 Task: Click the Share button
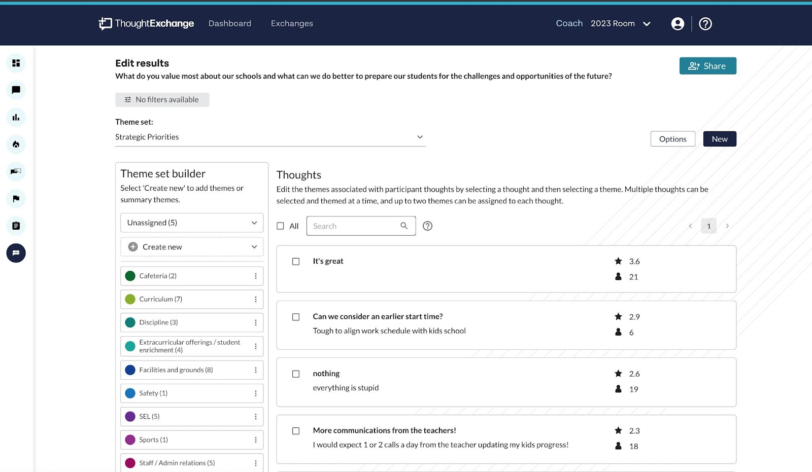tap(707, 66)
